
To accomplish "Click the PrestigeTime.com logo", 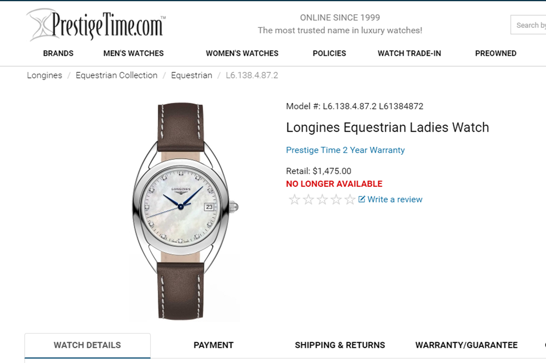I will 96,25.
